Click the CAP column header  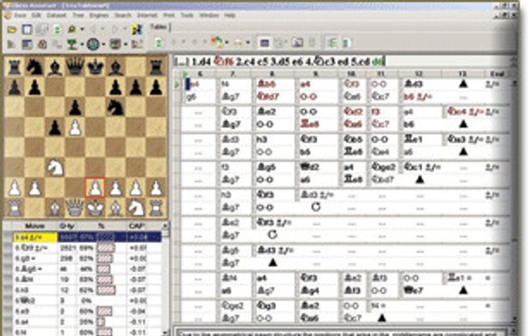137,226
